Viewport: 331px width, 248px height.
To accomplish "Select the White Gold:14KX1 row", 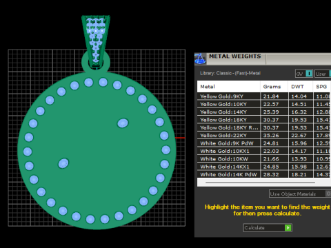I will (x=264, y=167).
